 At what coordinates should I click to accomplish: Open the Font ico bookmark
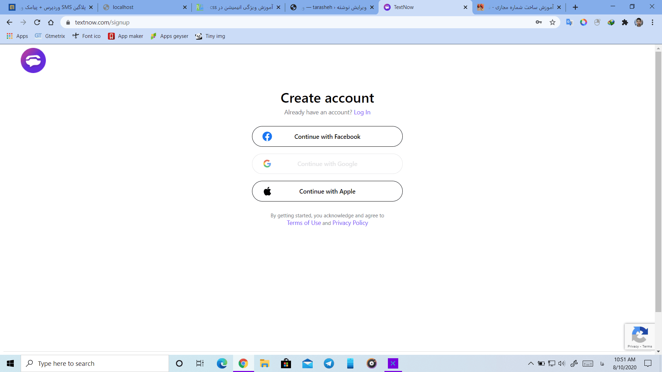point(87,36)
